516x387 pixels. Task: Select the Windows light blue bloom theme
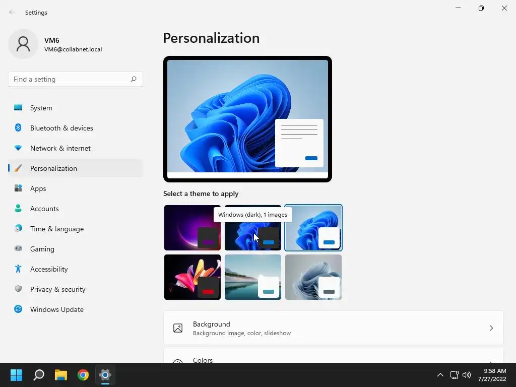click(x=313, y=228)
